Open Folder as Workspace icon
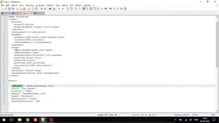Viewport: 219px width, 123px height. coord(102,9)
